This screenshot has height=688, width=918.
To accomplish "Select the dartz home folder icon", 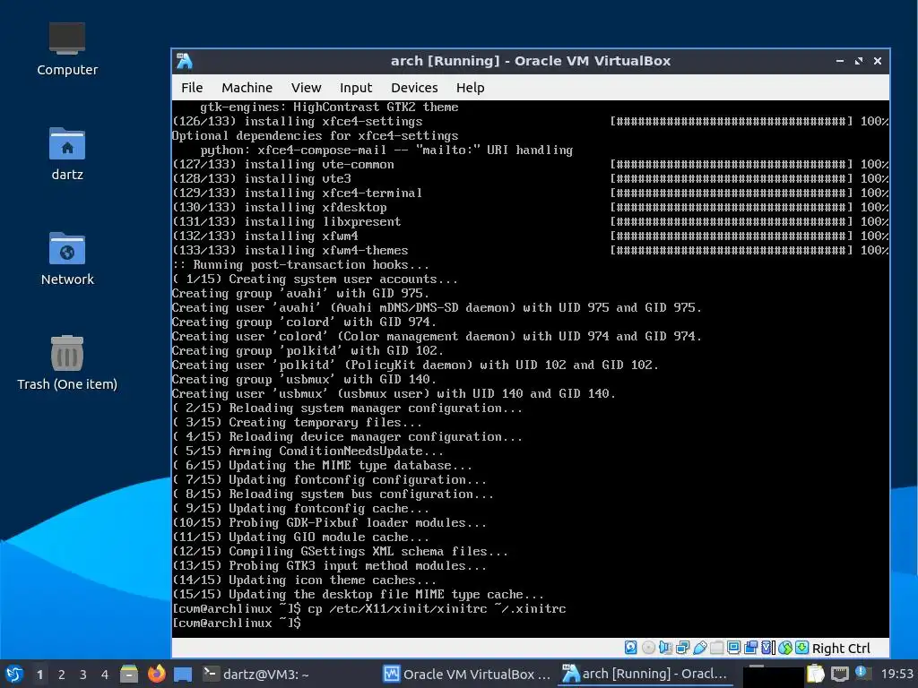I will coord(67,153).
